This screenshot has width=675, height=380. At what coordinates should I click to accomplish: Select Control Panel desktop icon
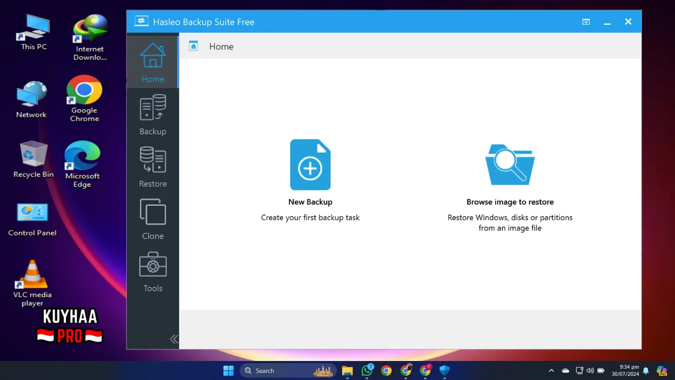(x=32, y=218)
